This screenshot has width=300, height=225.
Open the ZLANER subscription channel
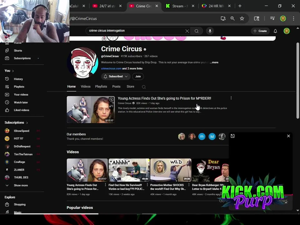point(19,170)
